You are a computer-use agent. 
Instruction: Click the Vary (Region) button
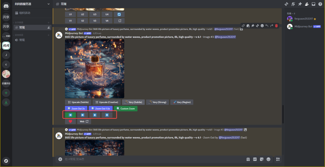(182, 102)
